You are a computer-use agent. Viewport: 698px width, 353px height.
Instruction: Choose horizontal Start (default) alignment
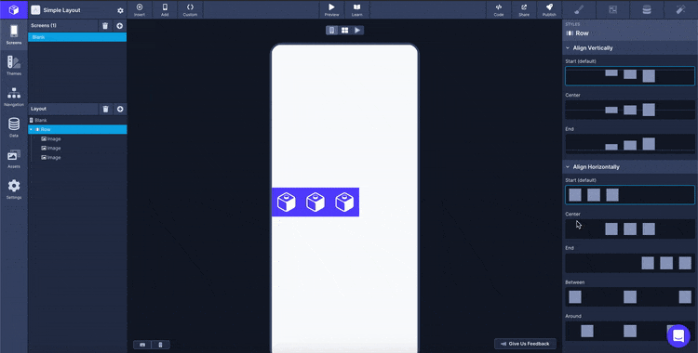pos(630,195)
